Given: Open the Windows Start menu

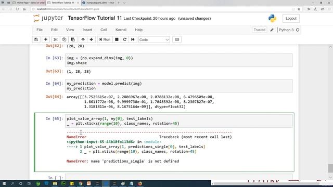Looking at the screenshot, I should 4,183.
